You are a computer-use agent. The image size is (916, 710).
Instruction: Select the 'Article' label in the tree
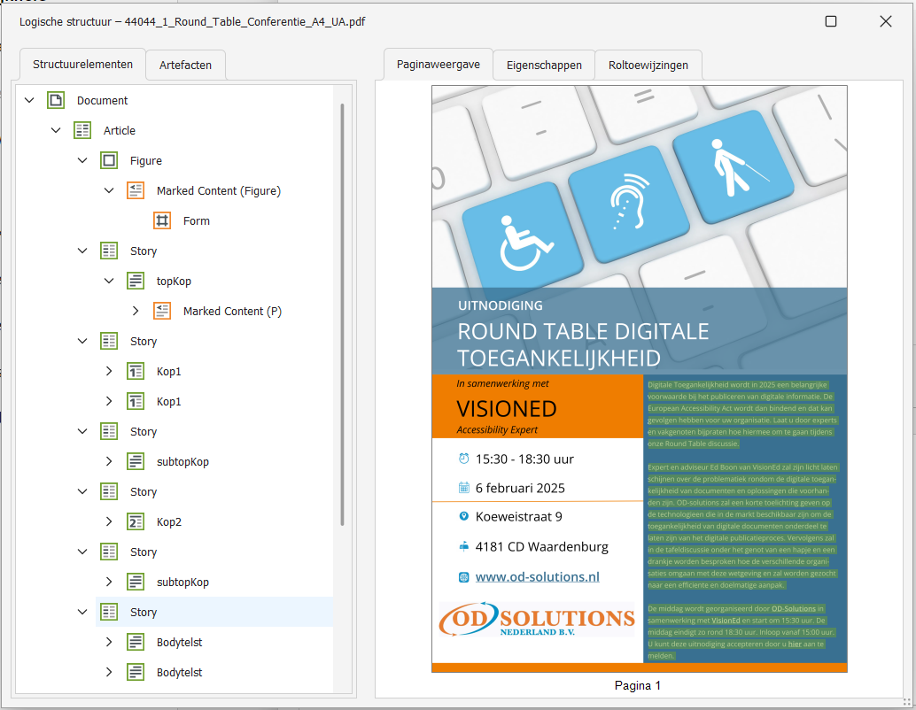coord(120,130)
